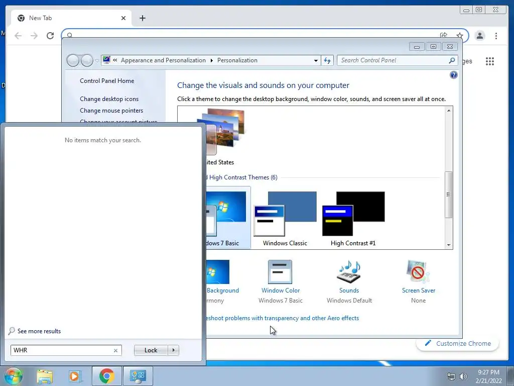Click Chrome taskbar icon
Screen dimensions: 514x386
click(106, 376)
